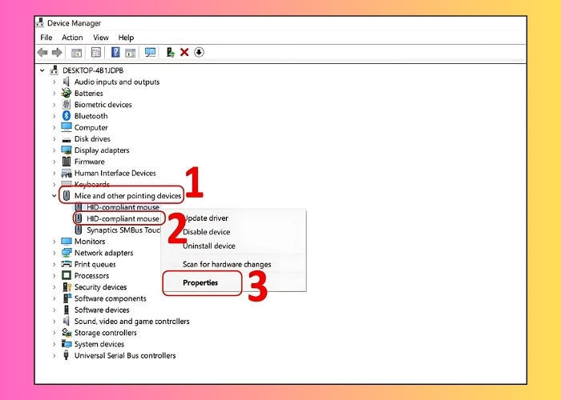Expand the Display adapters node

click(54, 150)
